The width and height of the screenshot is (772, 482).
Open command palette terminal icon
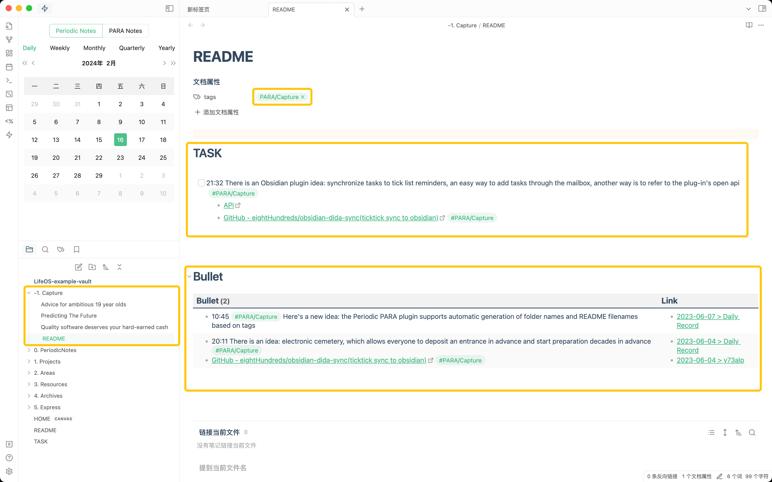pos(9,81)
